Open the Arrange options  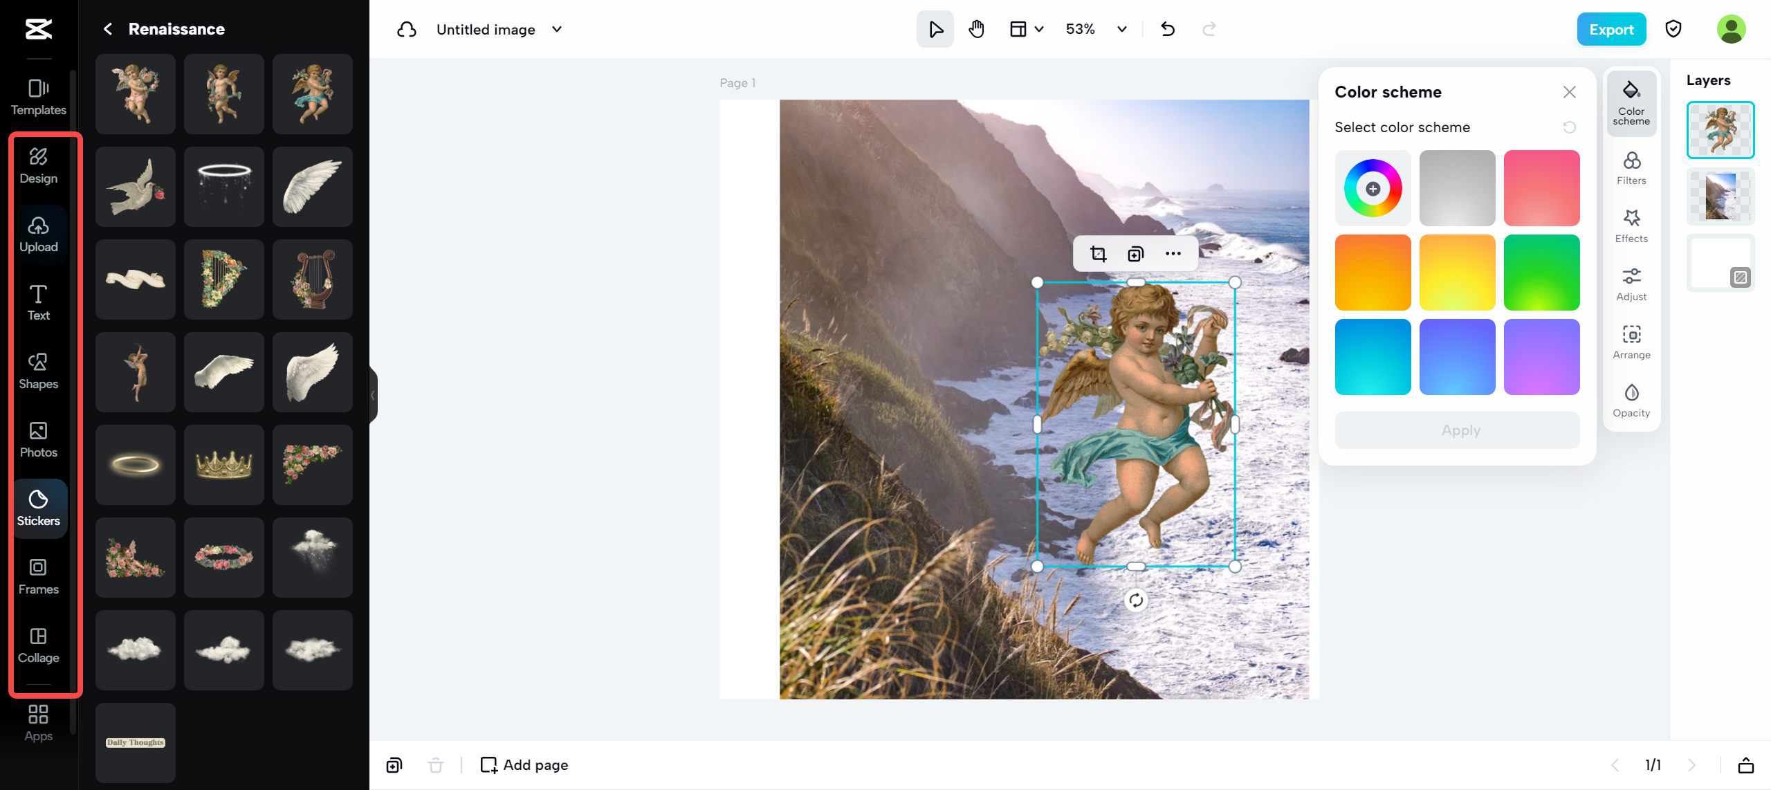click(x=1631, y=343)
